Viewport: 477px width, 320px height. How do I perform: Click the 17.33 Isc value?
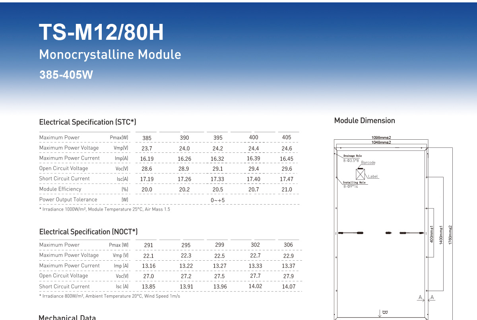(218, 180)
